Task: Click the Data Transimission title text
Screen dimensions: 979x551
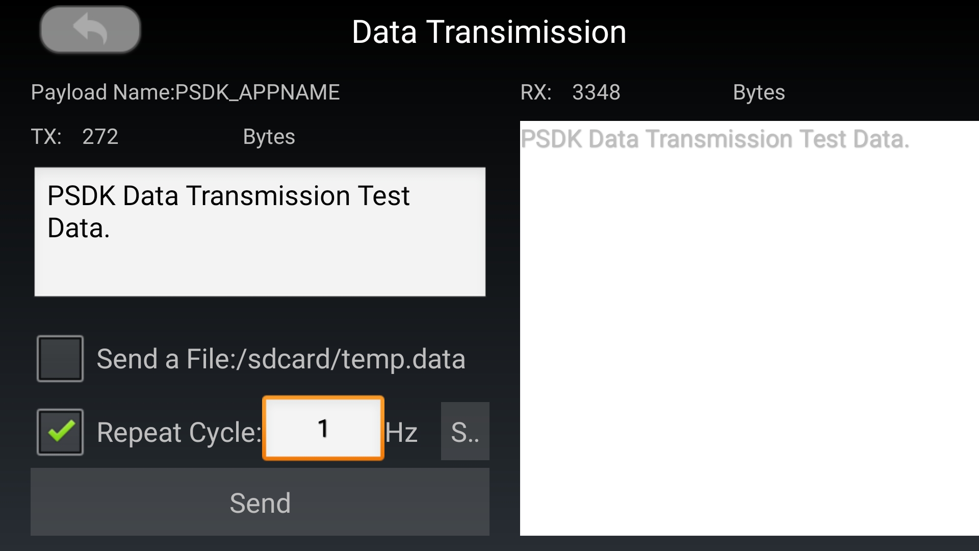Action: click(489, 32)
